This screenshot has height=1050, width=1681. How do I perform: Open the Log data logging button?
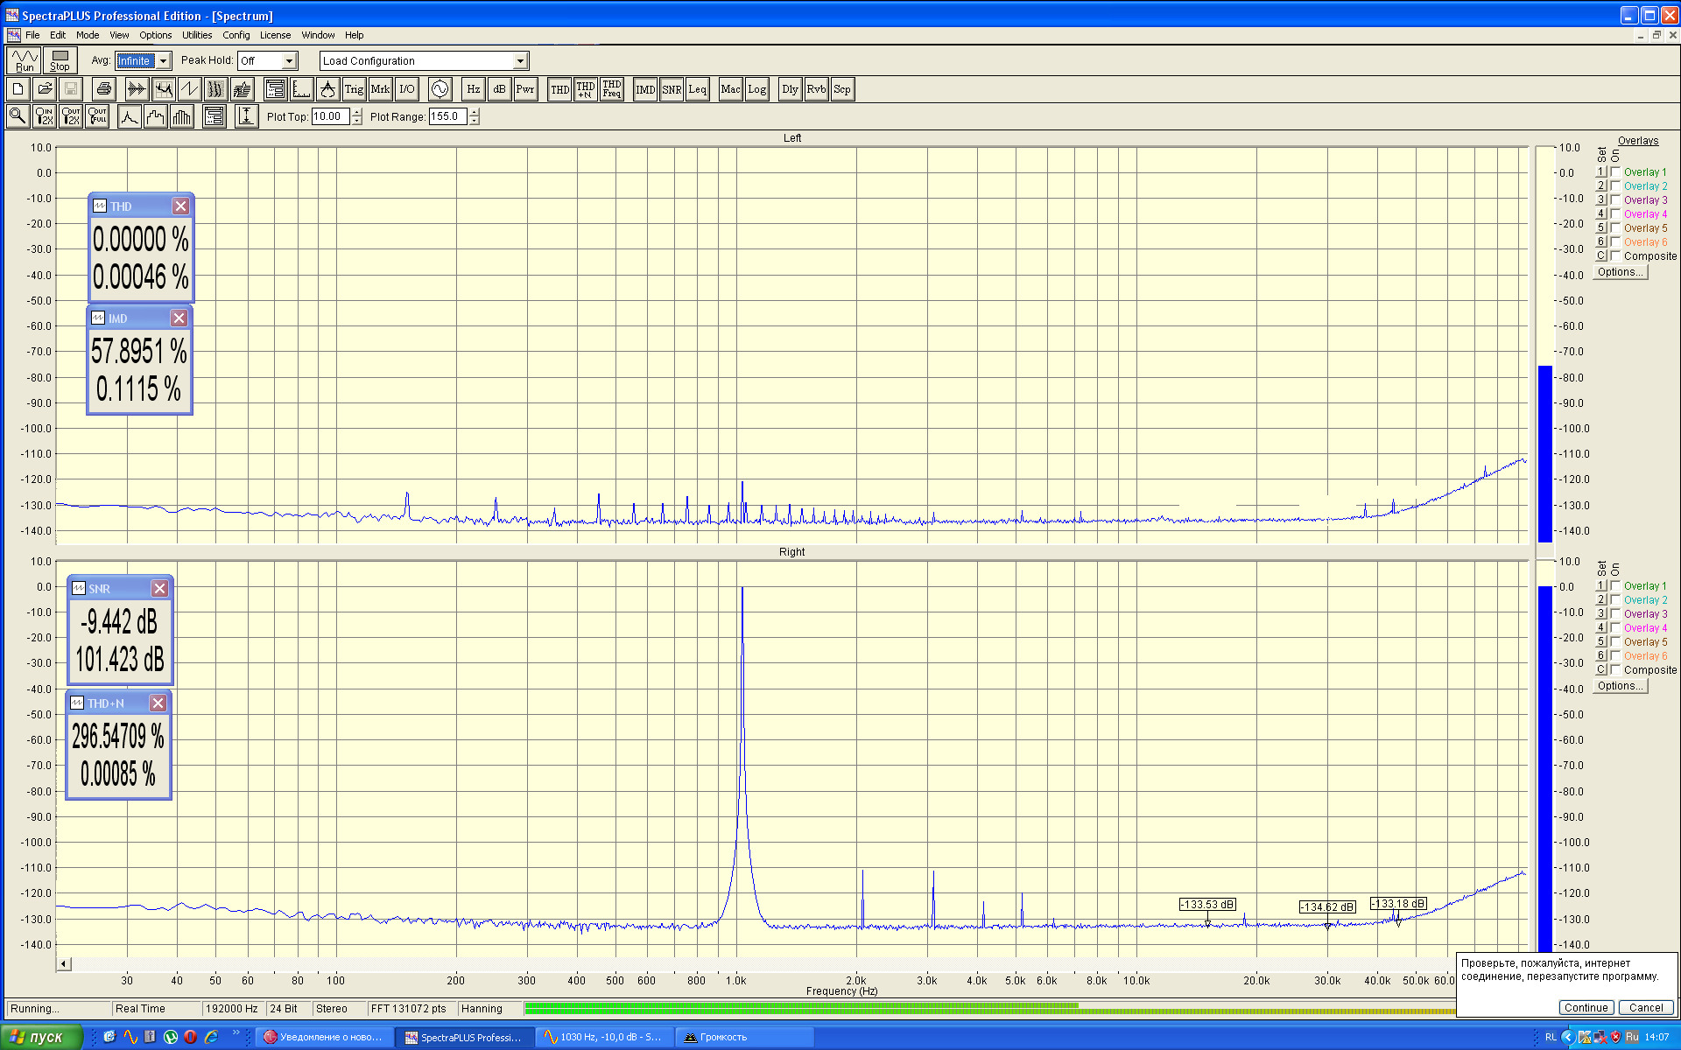point(756,89)
